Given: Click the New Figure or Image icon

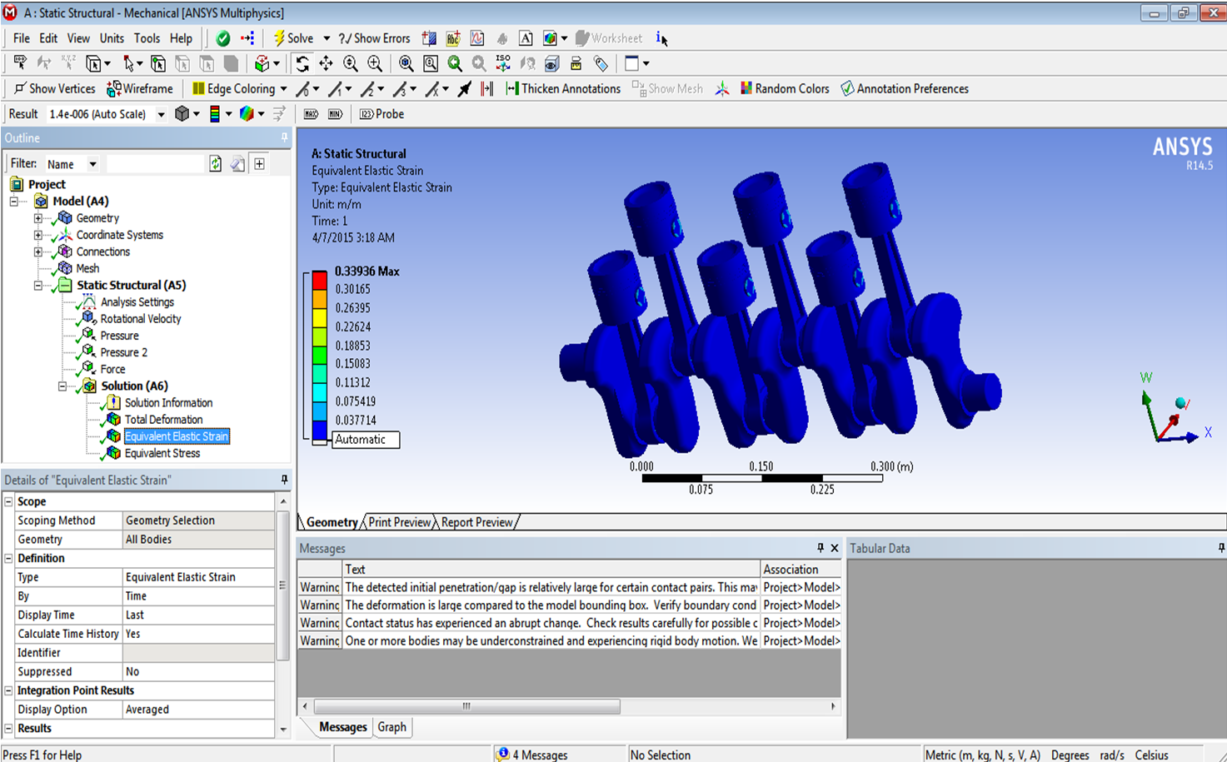Looking at the screenshot, I should tap(550, 38).
